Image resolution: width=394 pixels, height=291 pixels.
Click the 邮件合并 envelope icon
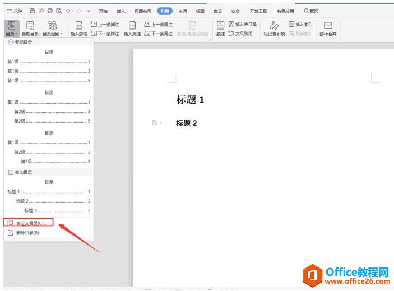[328, 25]
